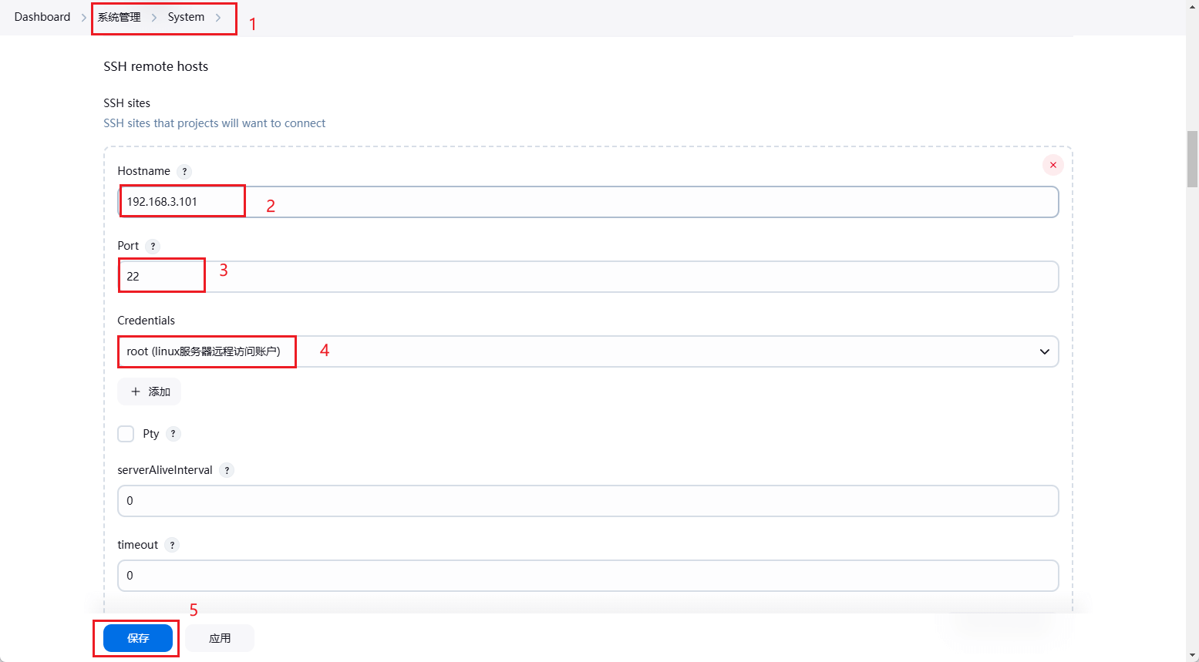Viewport: 1199px width, 662px height.
Task: Click the chevron after the System breadcrumb
Action: 218,18
